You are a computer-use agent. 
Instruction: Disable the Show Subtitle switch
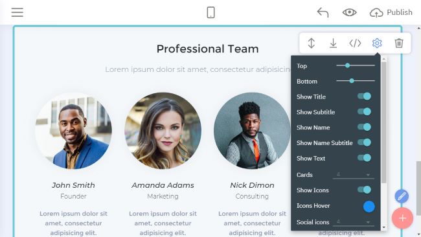tap(365, 111)
